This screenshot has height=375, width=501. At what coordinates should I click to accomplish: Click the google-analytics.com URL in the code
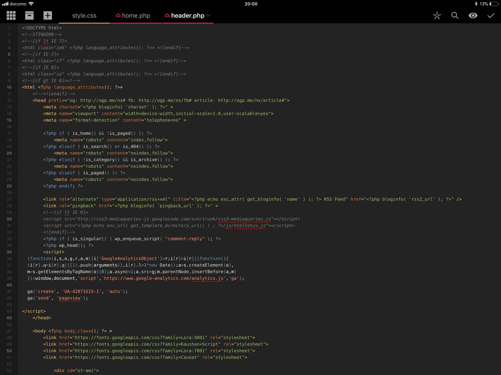(x=164, y=278)
